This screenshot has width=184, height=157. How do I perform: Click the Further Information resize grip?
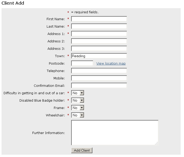coord(156,143)
